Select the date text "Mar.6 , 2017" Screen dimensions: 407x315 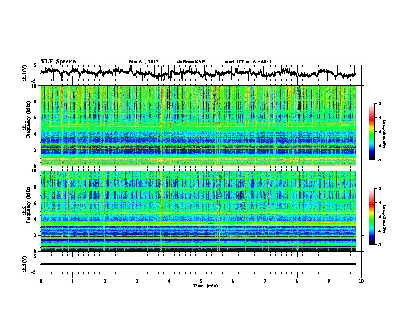click(x=143, y=62)
